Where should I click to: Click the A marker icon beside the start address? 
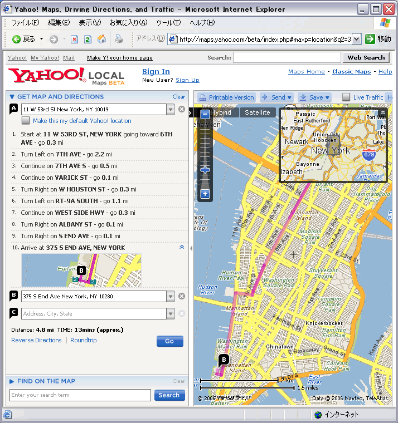click(x=13, y=109)
